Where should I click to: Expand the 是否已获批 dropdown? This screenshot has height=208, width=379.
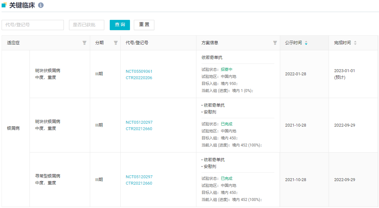[87, 25]
